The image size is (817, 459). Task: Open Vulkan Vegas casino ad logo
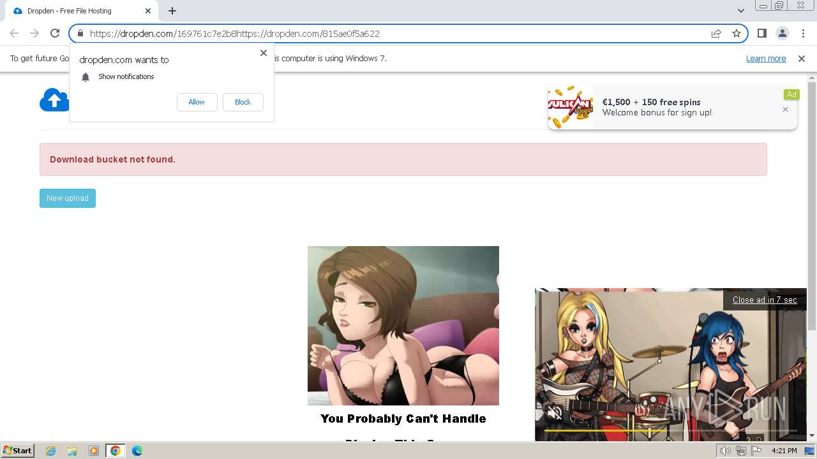(x=571, y=107)
